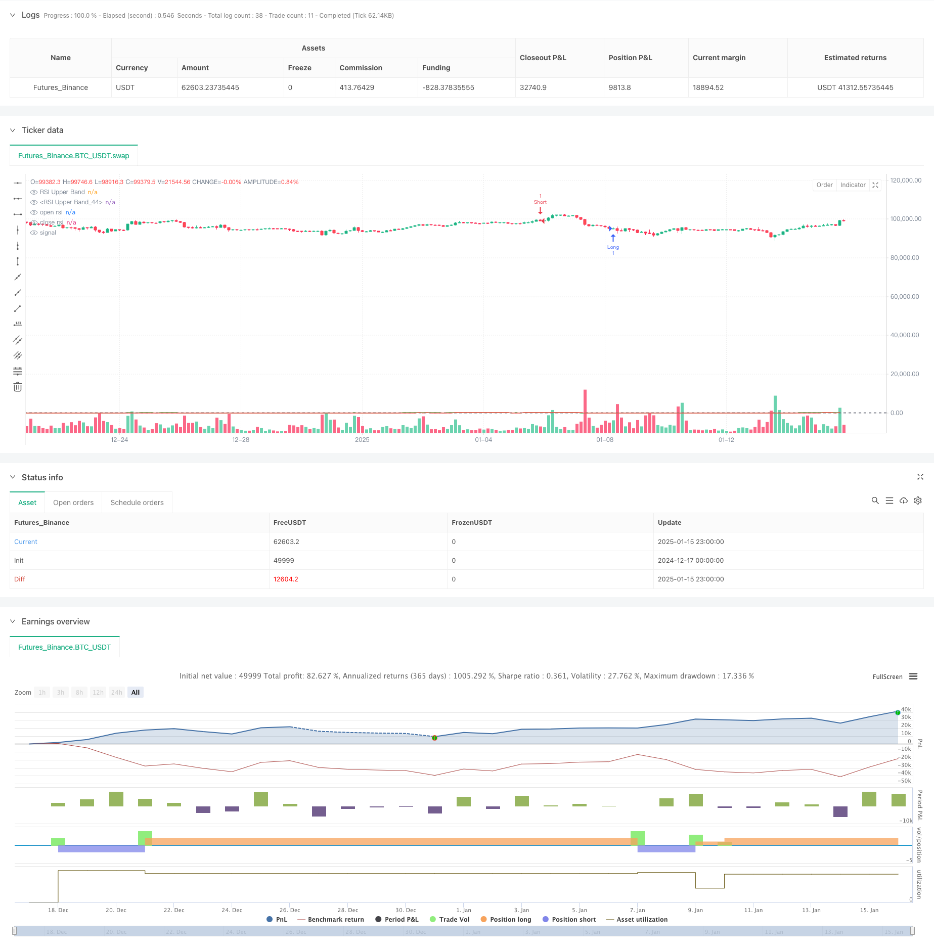Click the cloud download icon in Status info
This screenshot has height=951, width=934.
click(x=904, y=501)
